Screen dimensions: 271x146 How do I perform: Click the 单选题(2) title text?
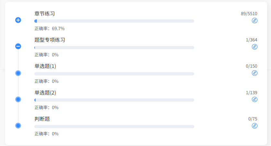[45, 93]
